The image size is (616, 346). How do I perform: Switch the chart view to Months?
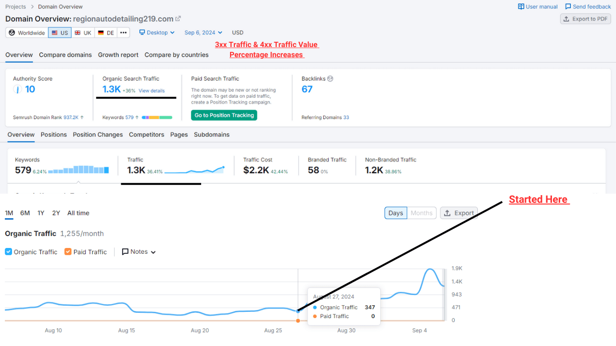point(421,213)
